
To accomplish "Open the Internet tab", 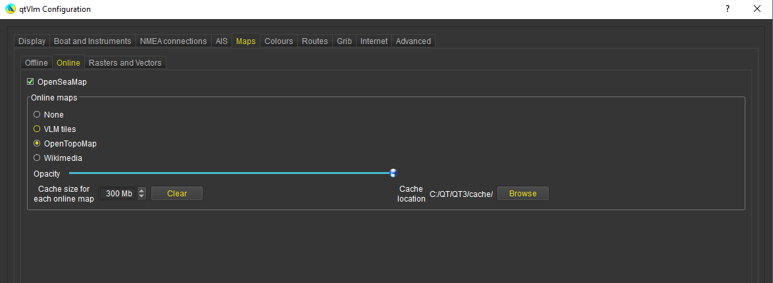I will coord(374,41).
